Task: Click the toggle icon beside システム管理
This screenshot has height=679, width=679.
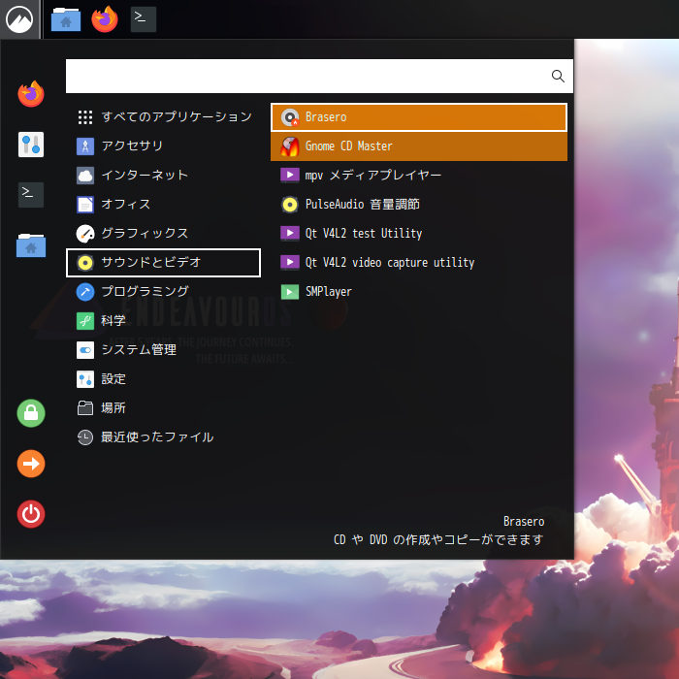Action: click(85, 350)
